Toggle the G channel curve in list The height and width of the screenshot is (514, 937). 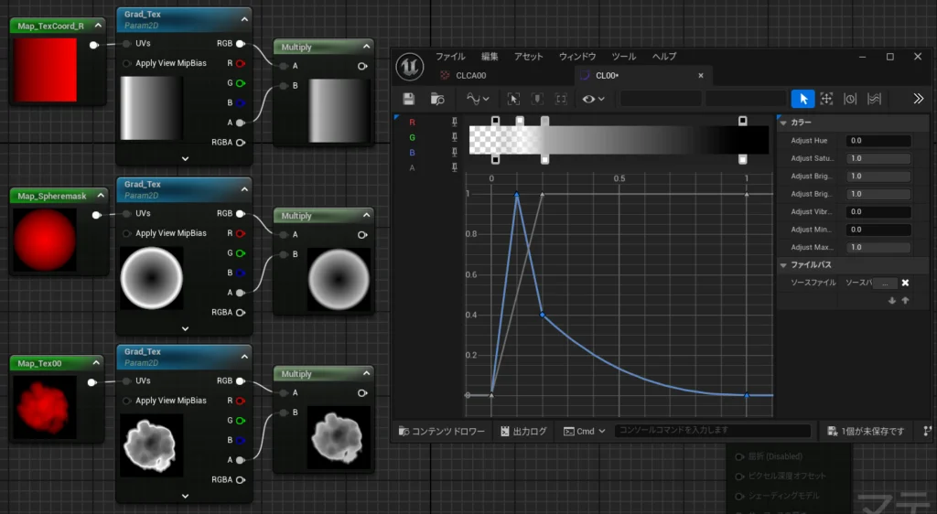[412, 137]
